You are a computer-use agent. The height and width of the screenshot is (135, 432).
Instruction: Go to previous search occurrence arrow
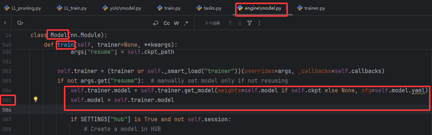pos(230,23)
